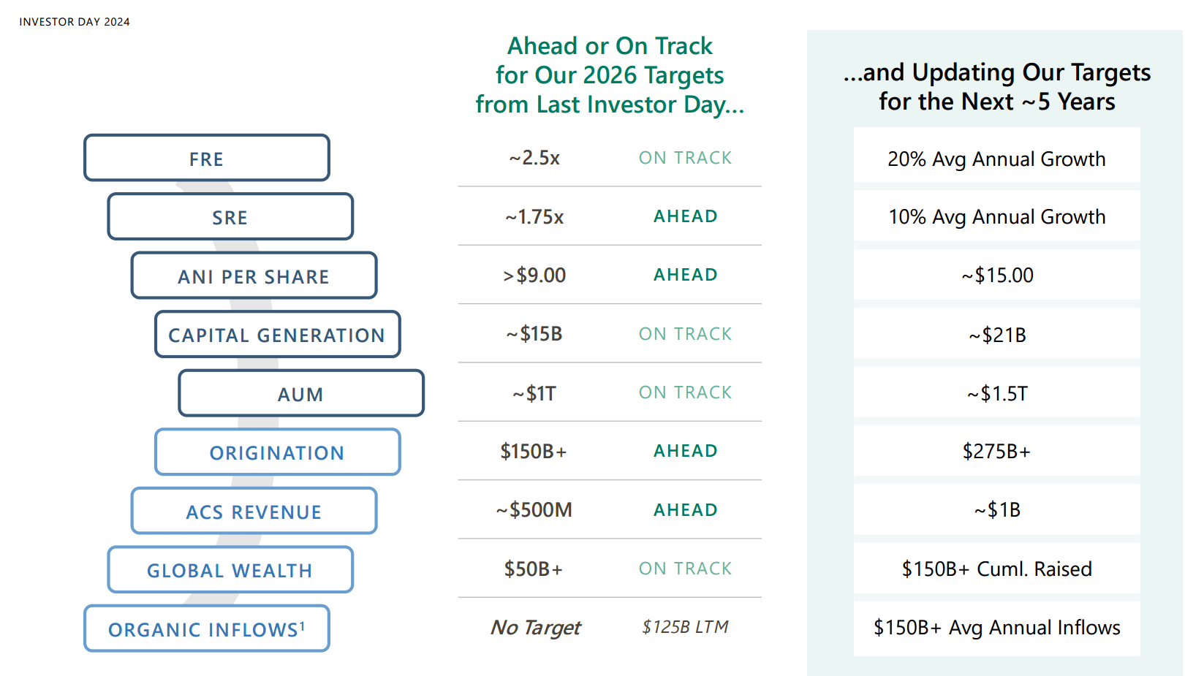Select the ORIGINATION box
The height and width of the screenshot is (676, 1185).
(277, 452)
